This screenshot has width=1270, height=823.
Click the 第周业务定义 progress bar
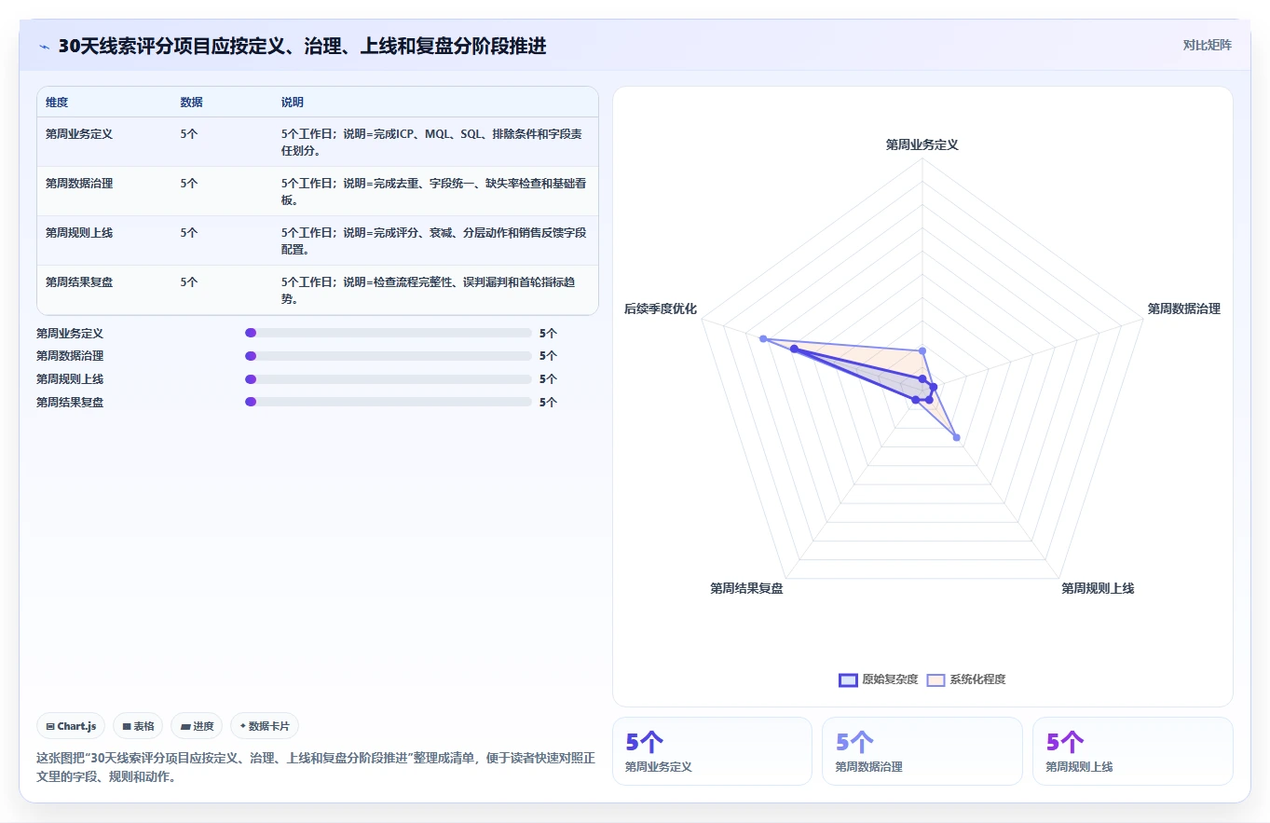tap(388, 333)
